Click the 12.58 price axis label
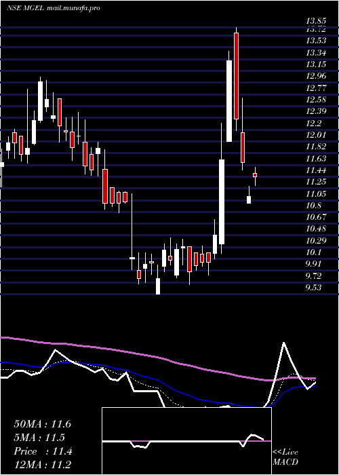Viewport: 339px width, 475px height. [x=316, y=100]
